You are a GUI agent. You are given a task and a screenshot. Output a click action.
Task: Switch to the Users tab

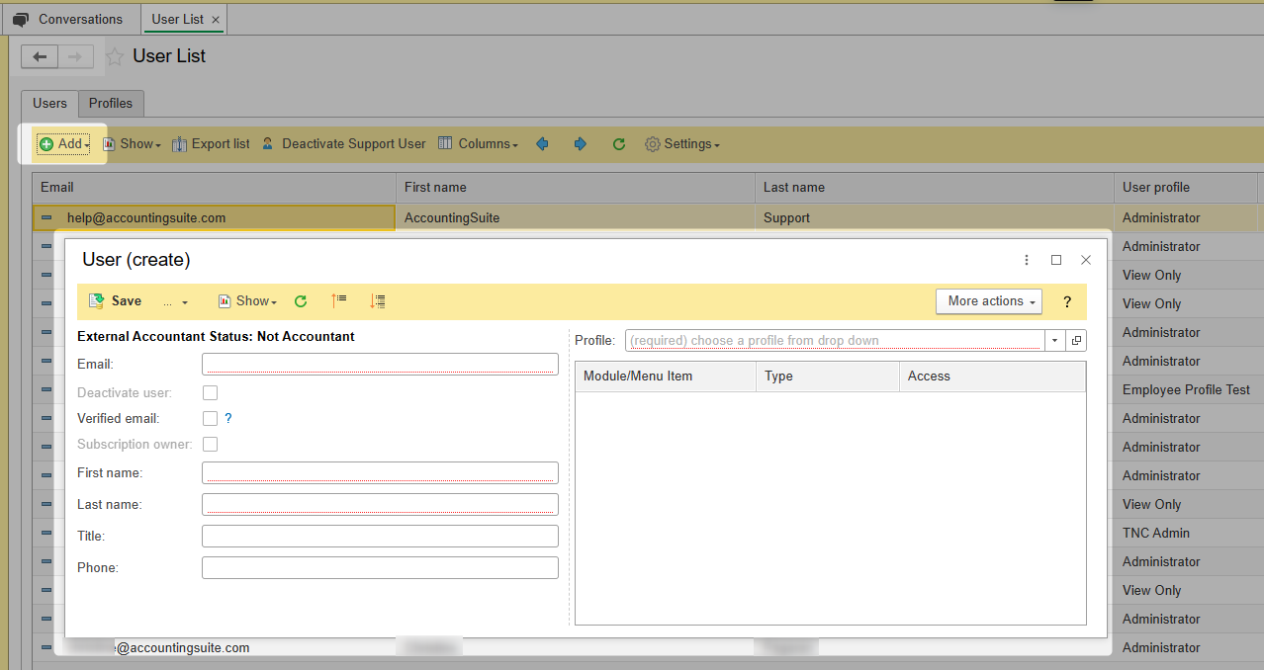(49, 103)
